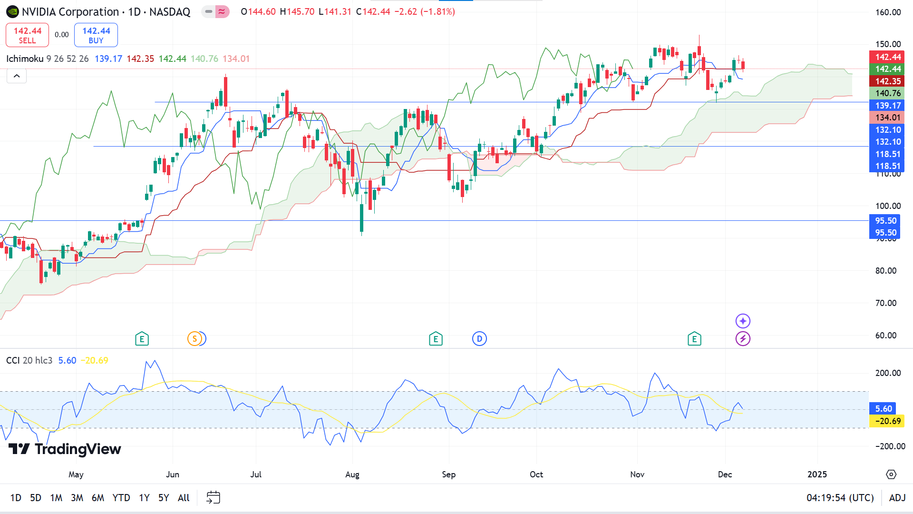913x514 pixels.
Task: Click the TradingView logo
Action: [x=65, y=449]
